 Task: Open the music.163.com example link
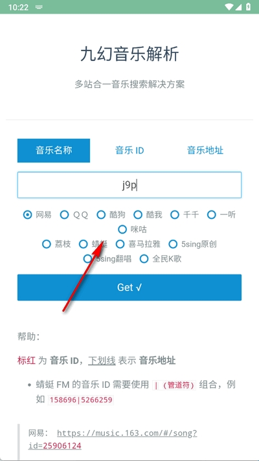tap(113, 439)
